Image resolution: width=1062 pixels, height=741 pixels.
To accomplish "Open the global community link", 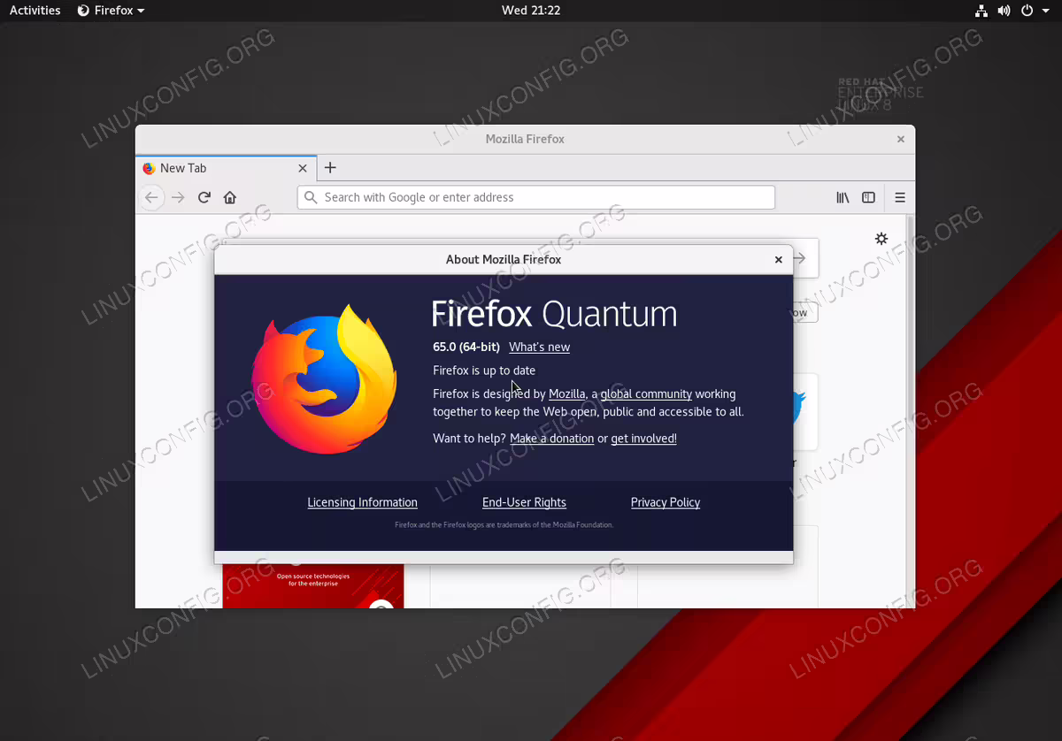I will coord(646,394).
